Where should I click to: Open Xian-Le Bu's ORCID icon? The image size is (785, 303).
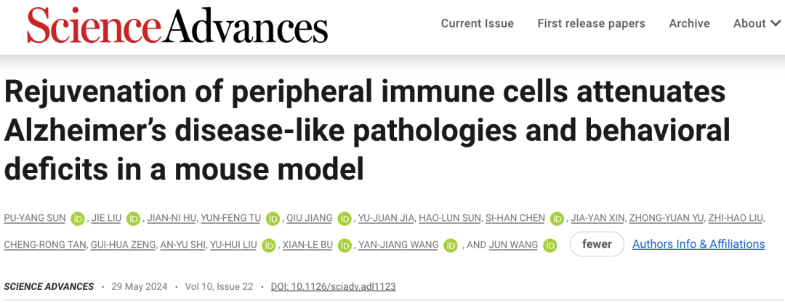tap(345, 245)
